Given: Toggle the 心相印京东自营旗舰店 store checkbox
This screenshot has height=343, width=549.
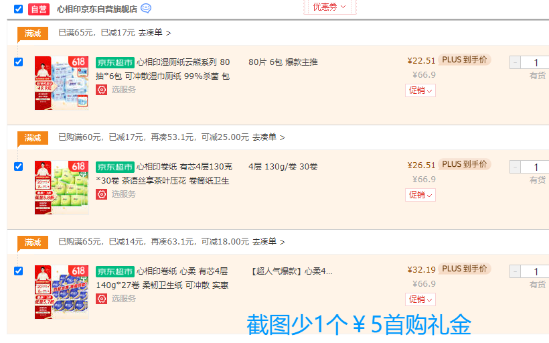Looking at the screenshot, I should (x=18, y=9).
